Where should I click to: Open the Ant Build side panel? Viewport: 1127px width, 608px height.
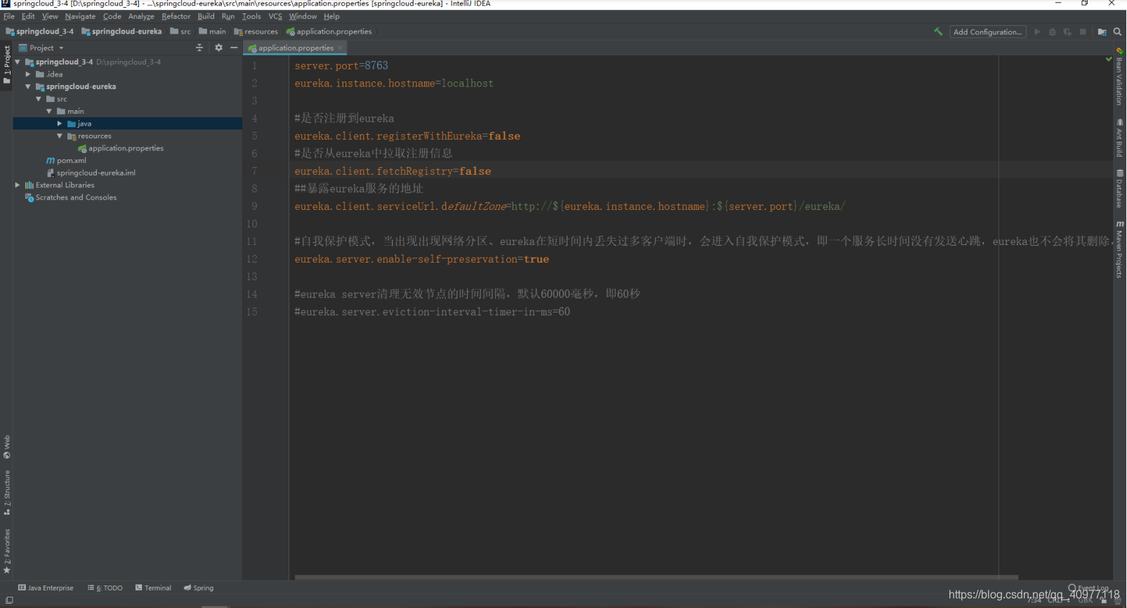[1119, 138]
